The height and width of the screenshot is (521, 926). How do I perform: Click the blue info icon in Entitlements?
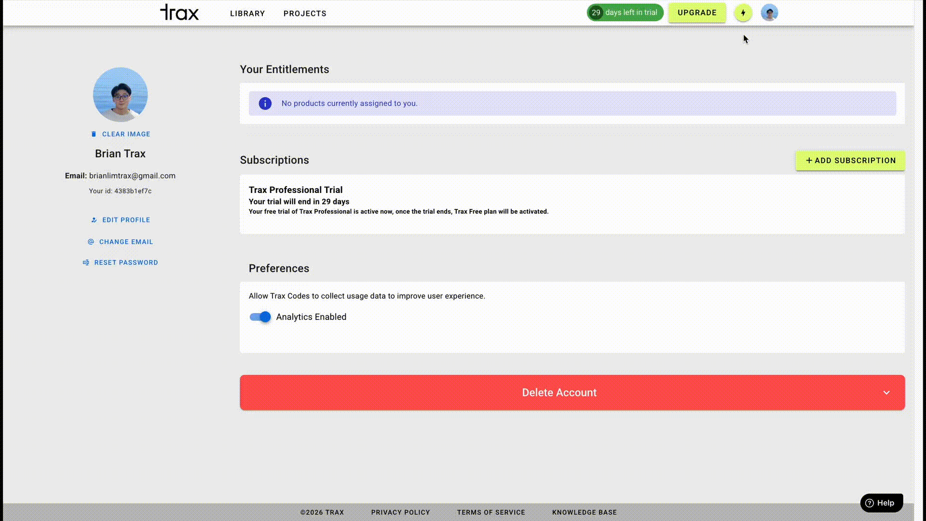(x=265, y=103)
